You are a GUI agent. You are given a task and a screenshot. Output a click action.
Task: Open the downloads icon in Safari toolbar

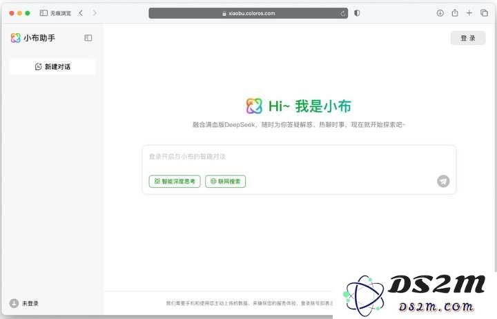(x=440, y=13)
